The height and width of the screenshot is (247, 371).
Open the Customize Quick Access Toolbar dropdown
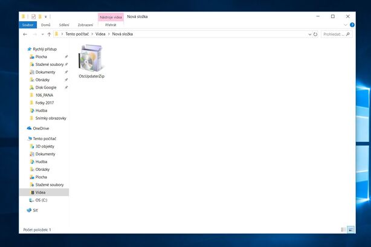[46, 17]
